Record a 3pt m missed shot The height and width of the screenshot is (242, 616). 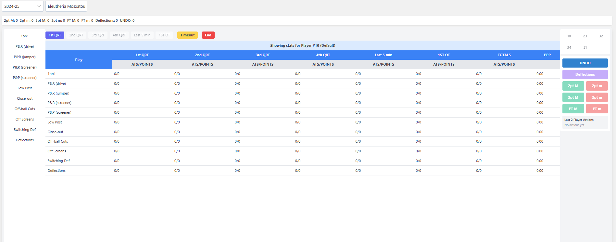click(597, 97)
